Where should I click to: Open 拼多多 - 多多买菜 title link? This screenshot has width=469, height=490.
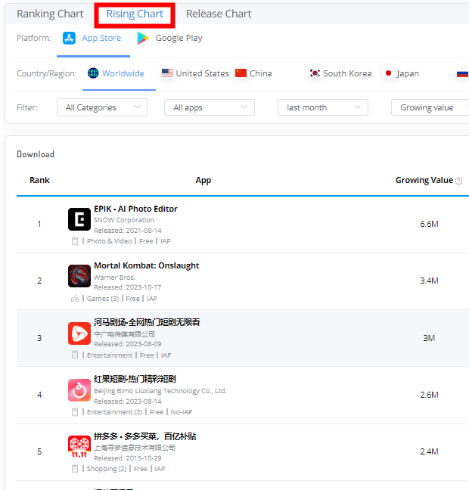tap(145, 436)
